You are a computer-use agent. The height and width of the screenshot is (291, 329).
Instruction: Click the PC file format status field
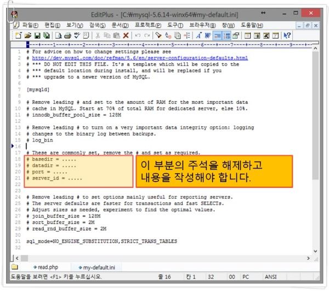246,277
